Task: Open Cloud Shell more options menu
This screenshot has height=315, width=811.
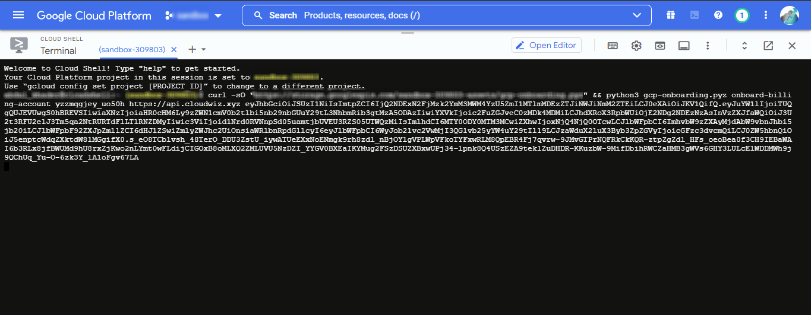Action: coord(708,46)
